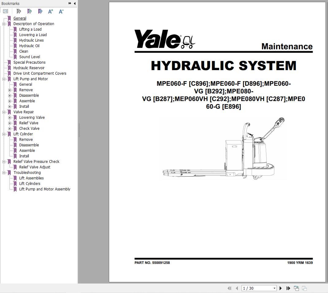Expand the Lowering Valve bookmark

coord(10,118)
